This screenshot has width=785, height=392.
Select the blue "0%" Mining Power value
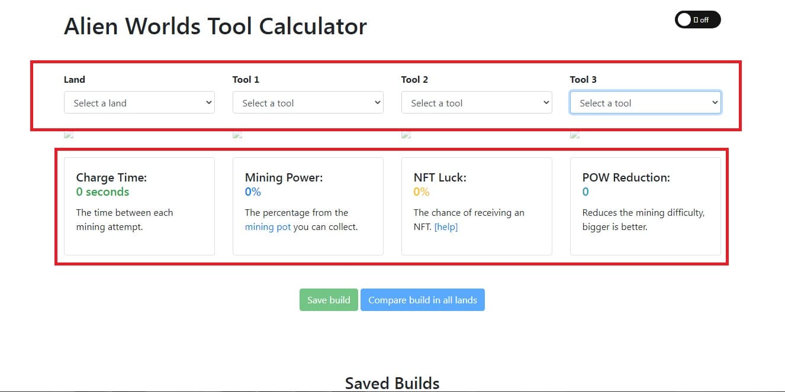[253, 192]
